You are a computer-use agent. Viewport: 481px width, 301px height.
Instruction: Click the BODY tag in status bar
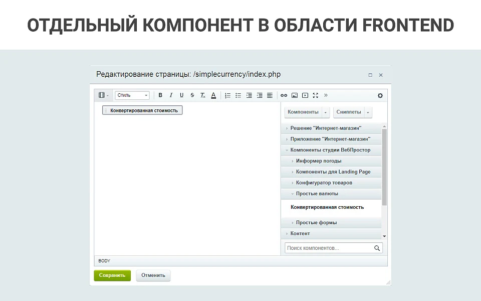coord(104,261)
